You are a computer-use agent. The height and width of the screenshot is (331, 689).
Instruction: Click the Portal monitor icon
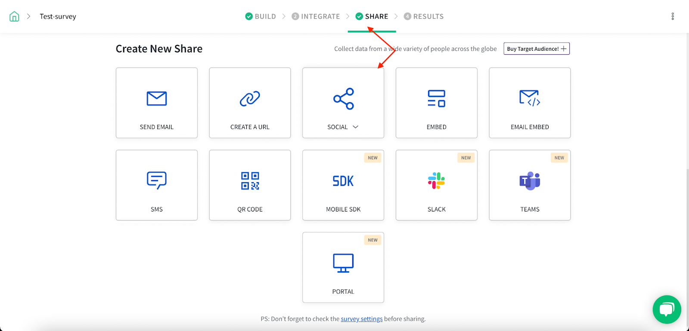pos(343,263)
